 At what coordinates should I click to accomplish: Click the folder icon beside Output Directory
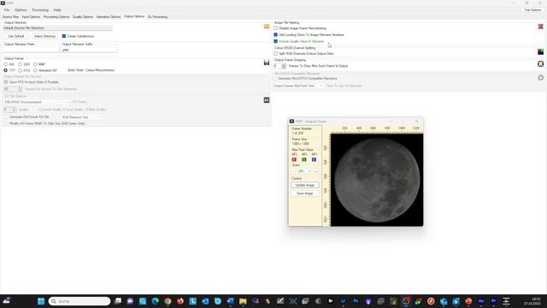[267, 27]
